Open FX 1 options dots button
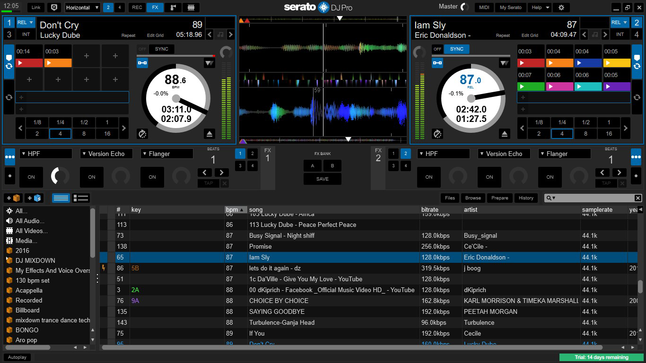This screenshot has width=646, height=363. click(10, 156)
